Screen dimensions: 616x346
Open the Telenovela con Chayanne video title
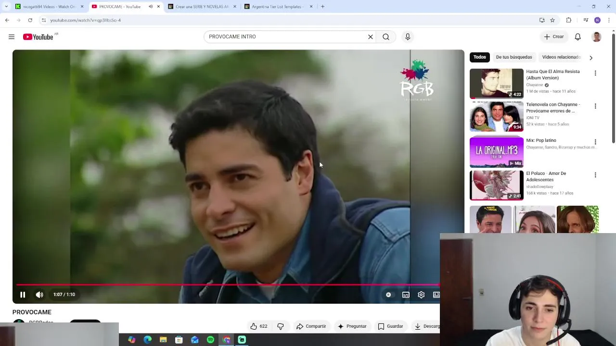coord(553,108)
